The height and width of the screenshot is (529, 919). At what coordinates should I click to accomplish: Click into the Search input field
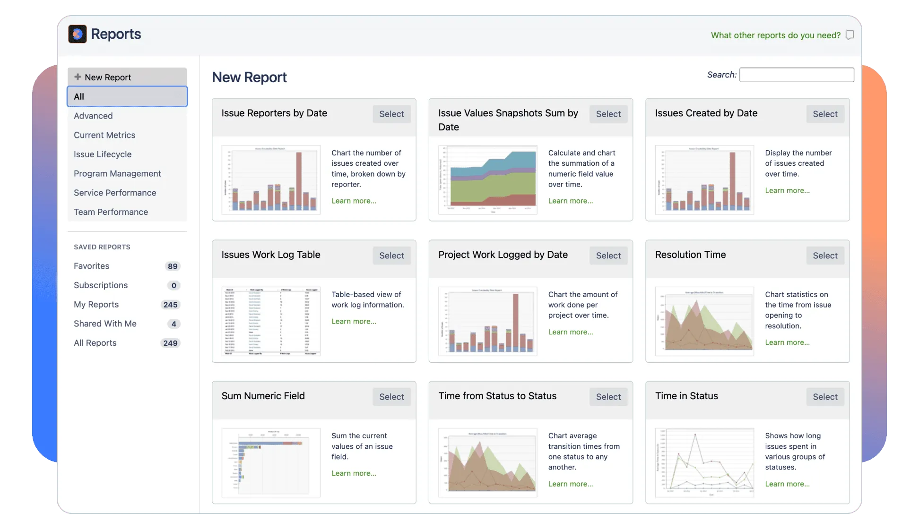point(797,75)
